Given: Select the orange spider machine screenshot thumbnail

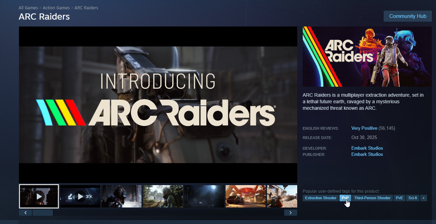Looking at the screenshot, I should tap(246, 196).
